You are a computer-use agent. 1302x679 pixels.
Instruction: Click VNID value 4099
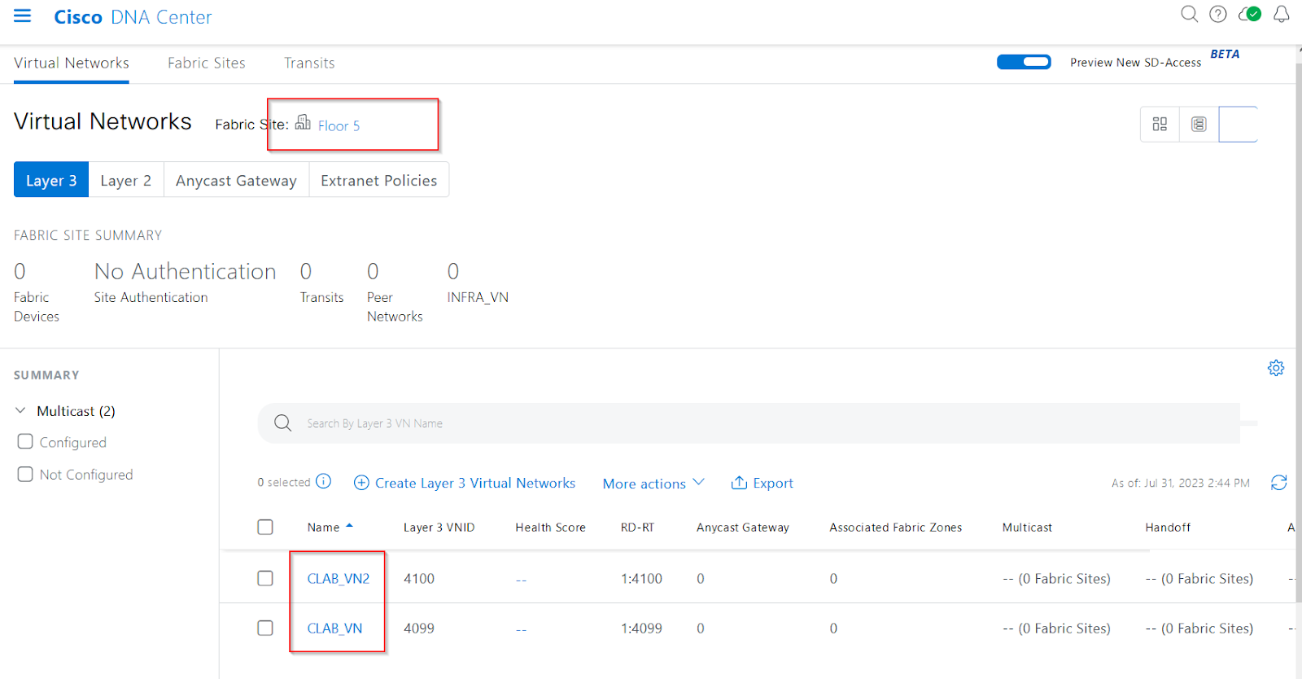click(419, 628)
